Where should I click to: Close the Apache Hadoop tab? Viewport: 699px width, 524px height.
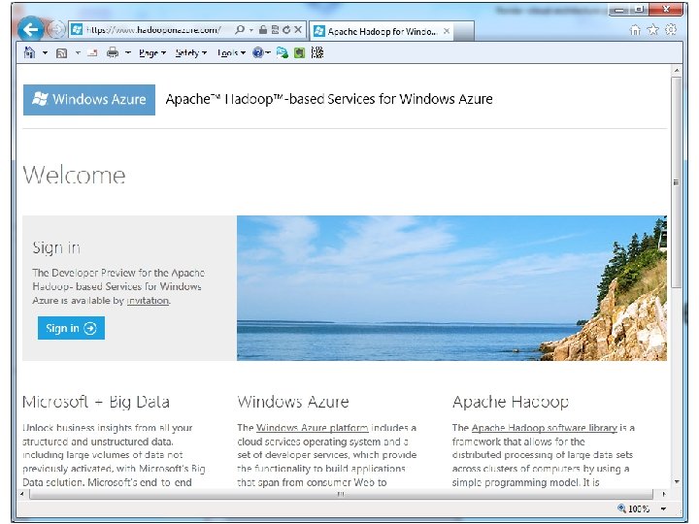447,31
